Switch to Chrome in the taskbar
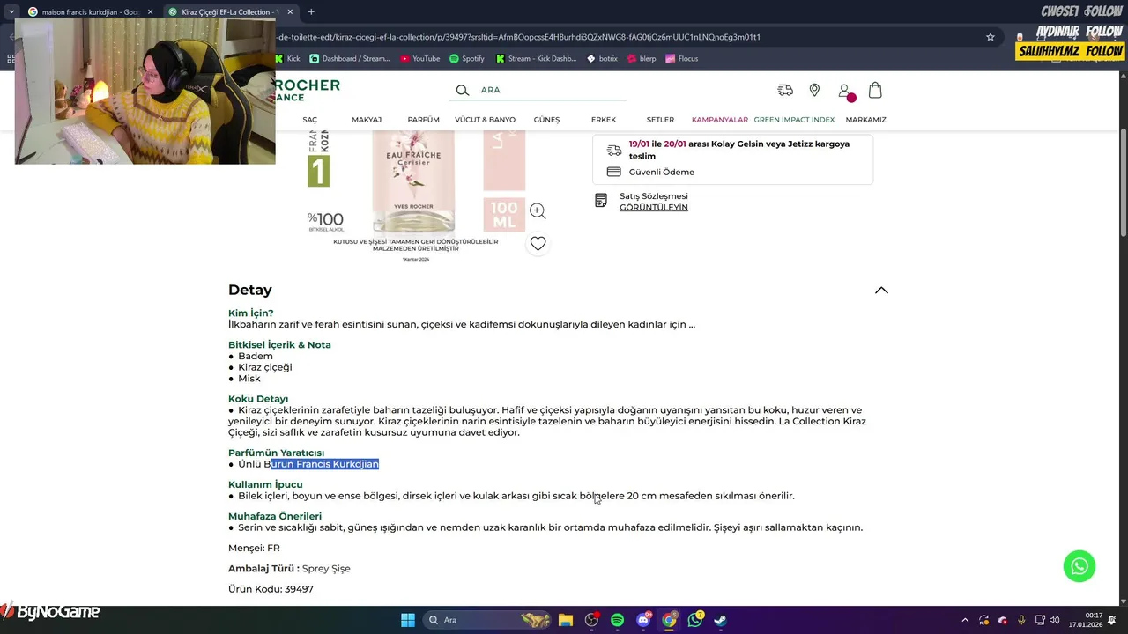The width and height of the screenshot is (1128, 634). (669, 620)
